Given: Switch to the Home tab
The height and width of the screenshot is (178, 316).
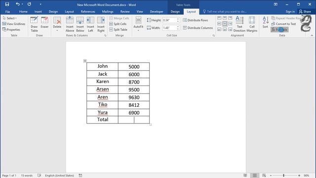Looking at the screenshot, I should click(23, 11).
